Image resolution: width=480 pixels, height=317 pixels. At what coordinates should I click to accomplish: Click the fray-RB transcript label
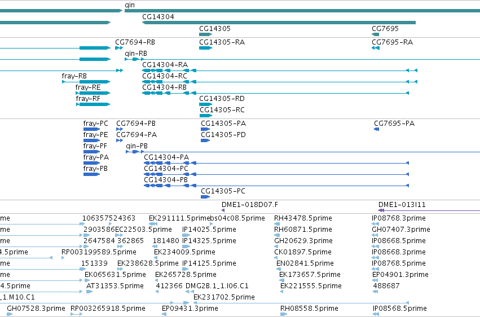[74, 76]
